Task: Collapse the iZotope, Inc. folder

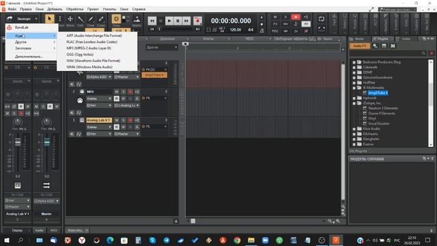Action: (354, 103)
